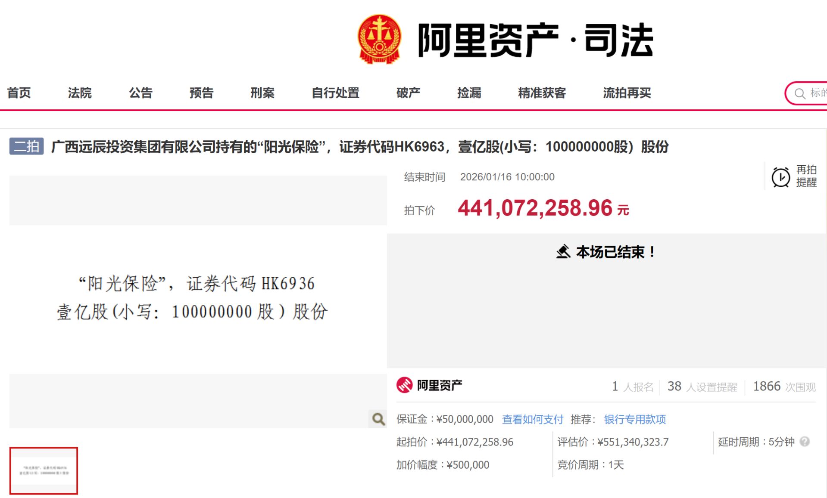Open the 查看如何支付 payment guide link
This screenshot has height=498, width=827.
coord(532,419)
